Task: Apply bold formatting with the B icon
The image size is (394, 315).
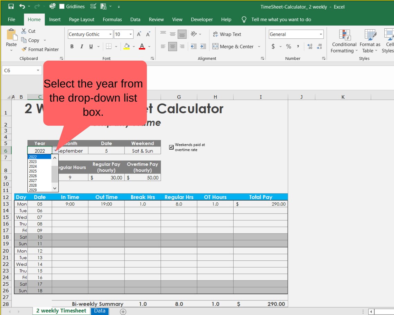Action: (x=72, y=46)
